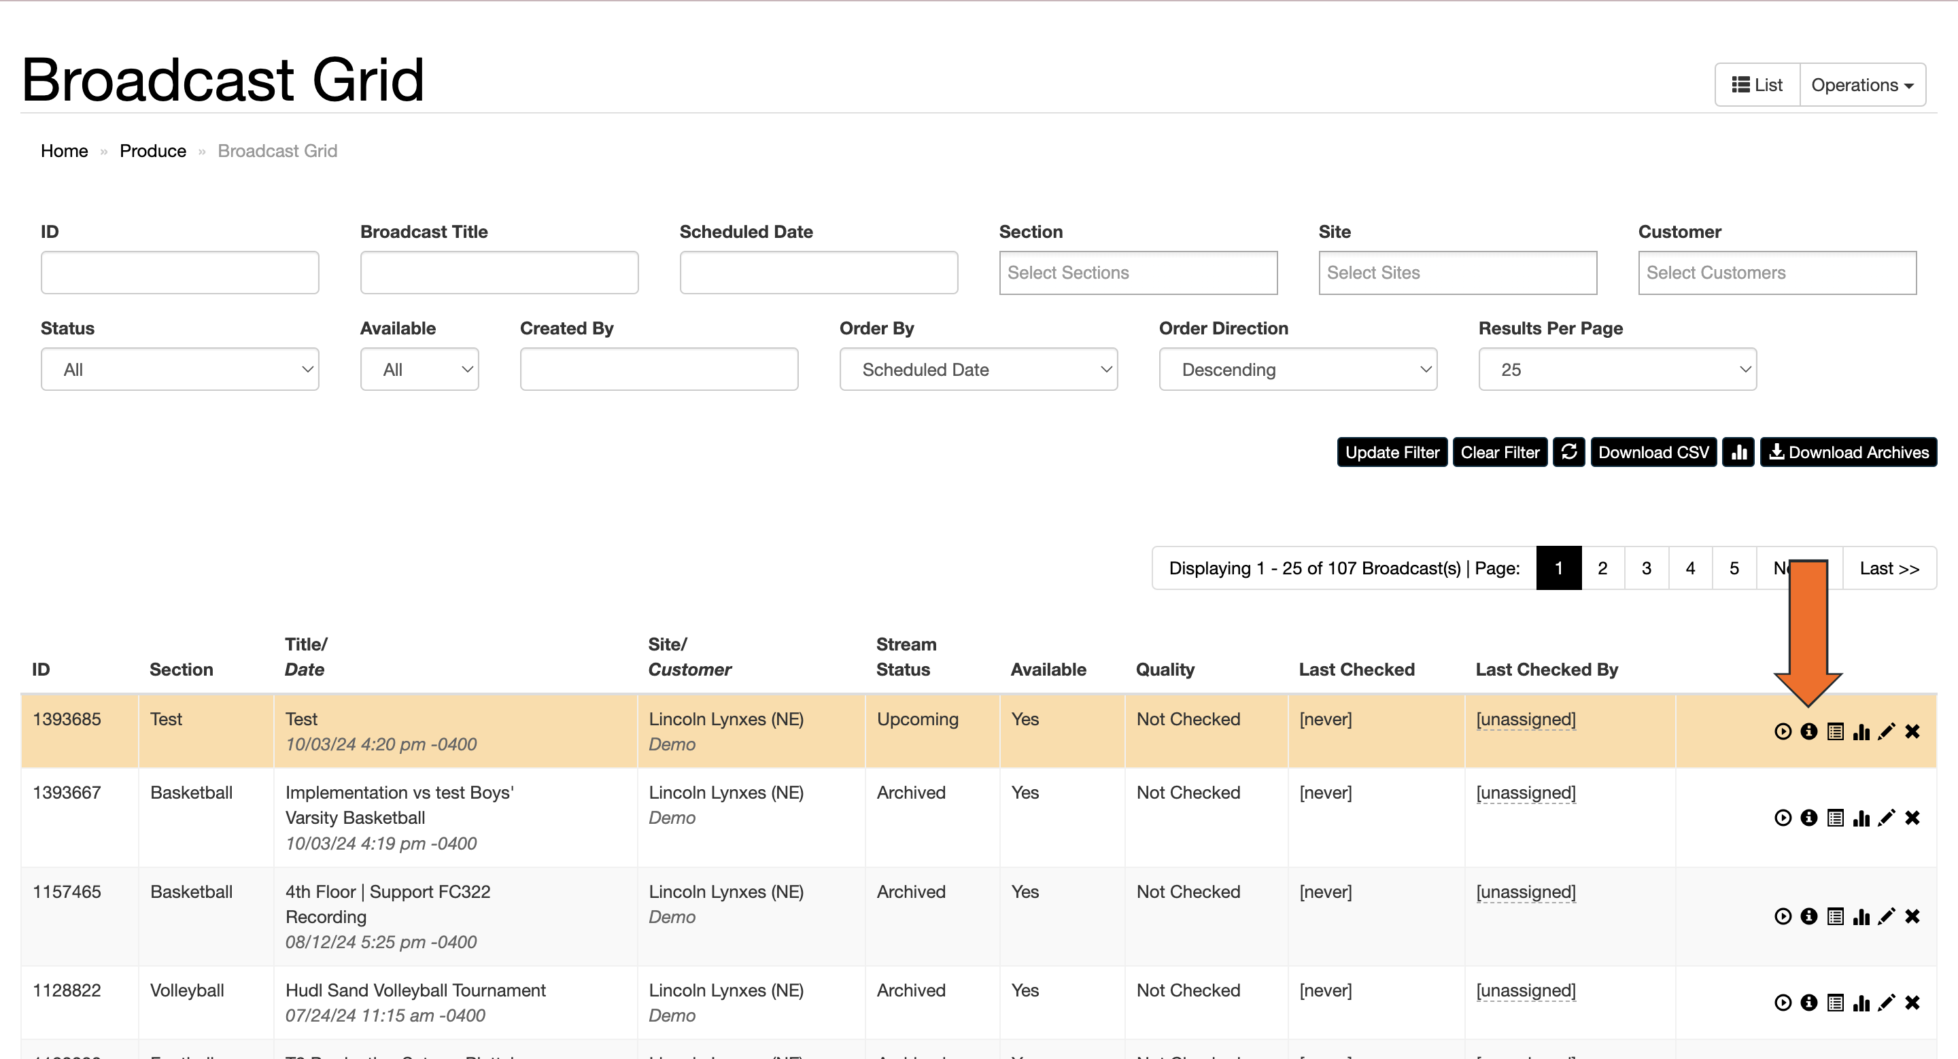View bar chart stats for broadcast 1128822
Viewport: 1958px width, 1059px height.
pyautogui.click(x=1861, y=1003)
